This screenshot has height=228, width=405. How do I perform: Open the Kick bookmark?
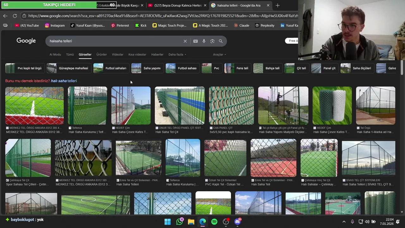coord(141,25)
